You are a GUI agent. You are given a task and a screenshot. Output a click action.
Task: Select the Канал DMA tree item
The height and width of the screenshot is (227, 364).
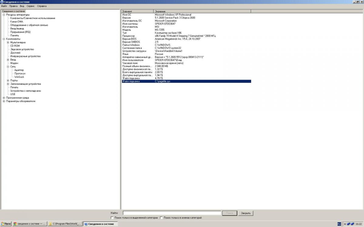click(17, 22)
